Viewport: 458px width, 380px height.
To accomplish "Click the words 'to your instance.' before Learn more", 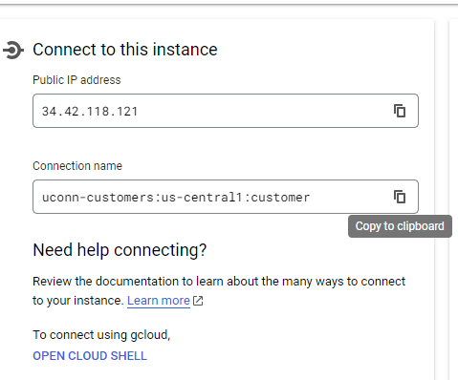I will click(78, 301).
